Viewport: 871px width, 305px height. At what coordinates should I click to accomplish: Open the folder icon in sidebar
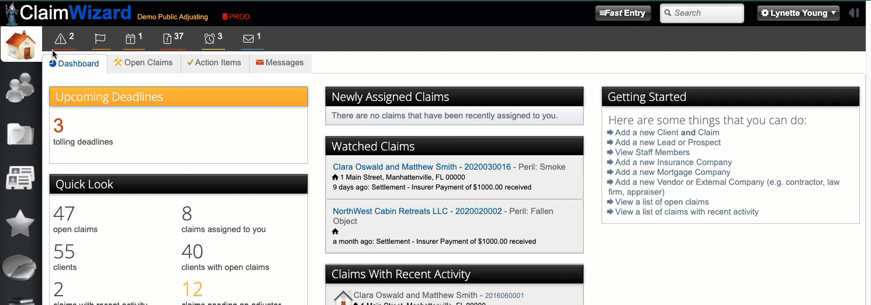click(x=20, y=134)
